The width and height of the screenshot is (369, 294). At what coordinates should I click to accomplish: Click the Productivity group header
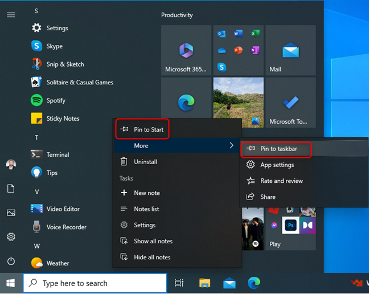click(177, 15)
